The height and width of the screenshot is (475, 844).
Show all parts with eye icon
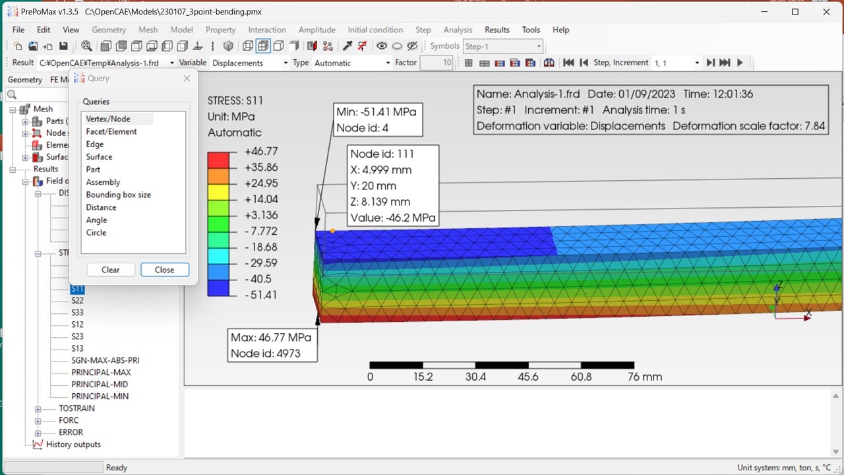pyautogui.click(x=382, y=46)
